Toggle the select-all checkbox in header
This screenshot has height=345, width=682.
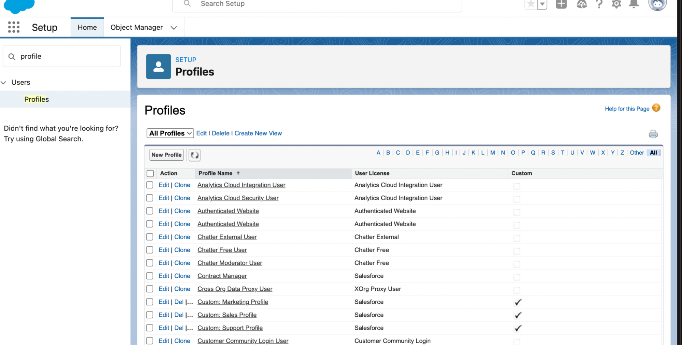pyautogui.click(x=150, y=173)
